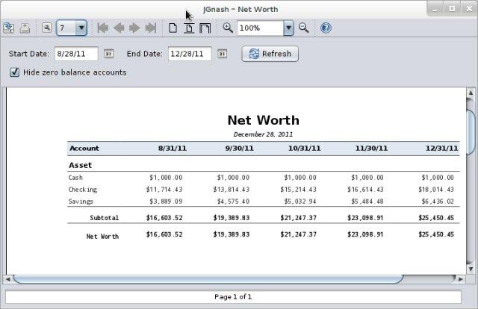The width and height of the screenshot is (478, 309).
Task: Click the Refresh button
Action: click(x=270, y=54)
